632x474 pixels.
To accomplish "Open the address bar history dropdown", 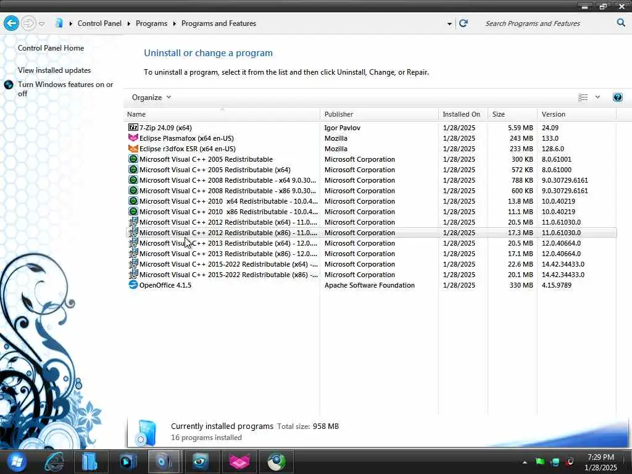I will pos(449,24).
